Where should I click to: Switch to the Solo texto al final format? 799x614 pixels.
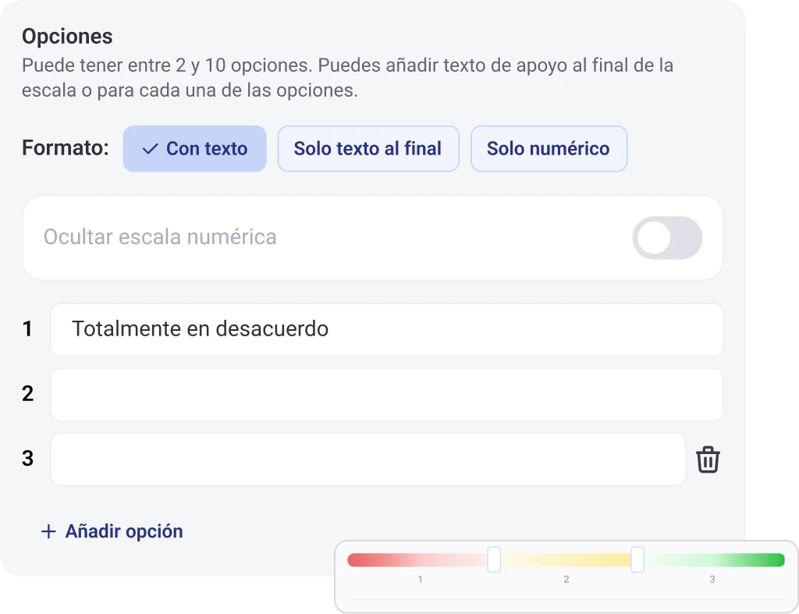[x=368, y=148]
